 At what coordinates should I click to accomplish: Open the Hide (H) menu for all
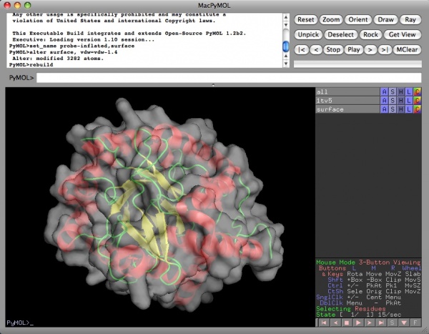pos(400,92)
